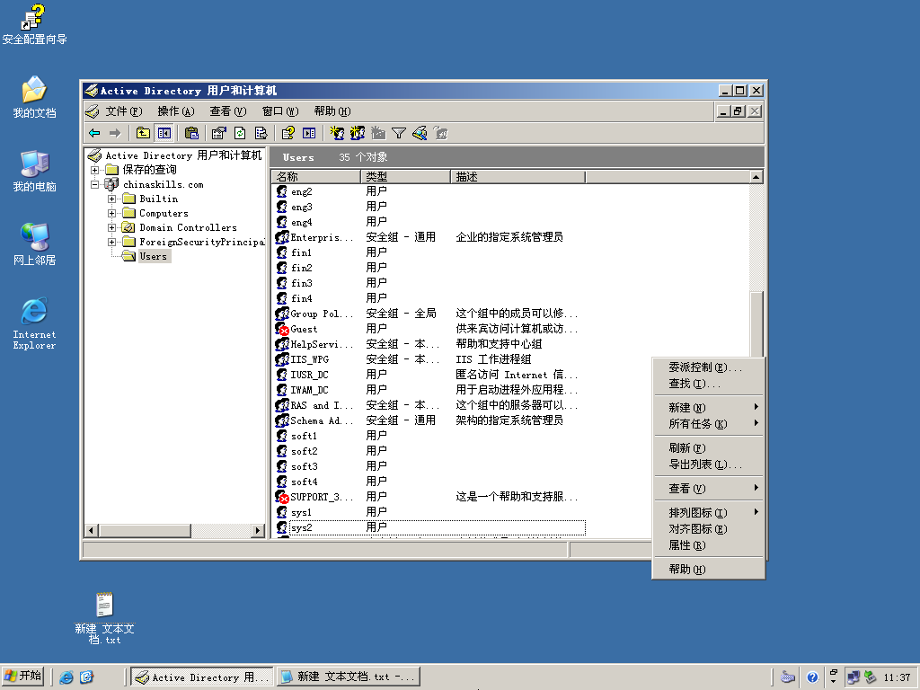Select the sys2 user row
920x690 pixels.
[430, 527]
